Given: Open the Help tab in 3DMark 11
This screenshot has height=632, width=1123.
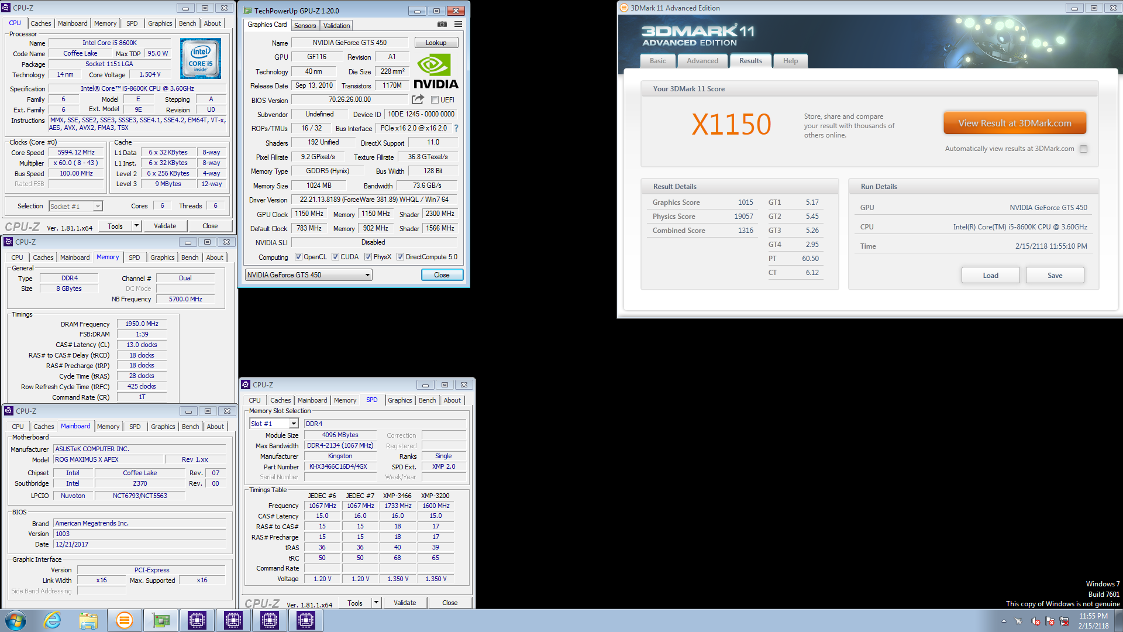Looking at the screenshot, I should click(790, 61).
